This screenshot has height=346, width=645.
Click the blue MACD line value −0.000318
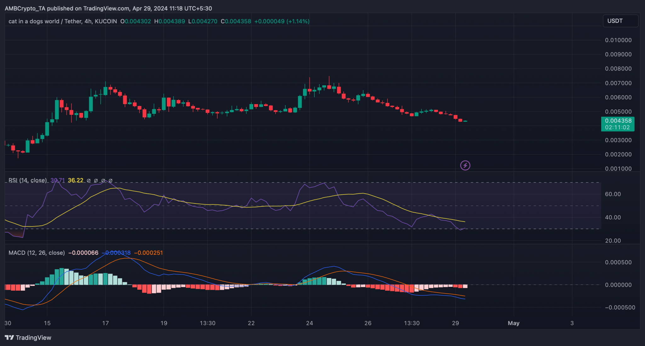coord(116,253)
